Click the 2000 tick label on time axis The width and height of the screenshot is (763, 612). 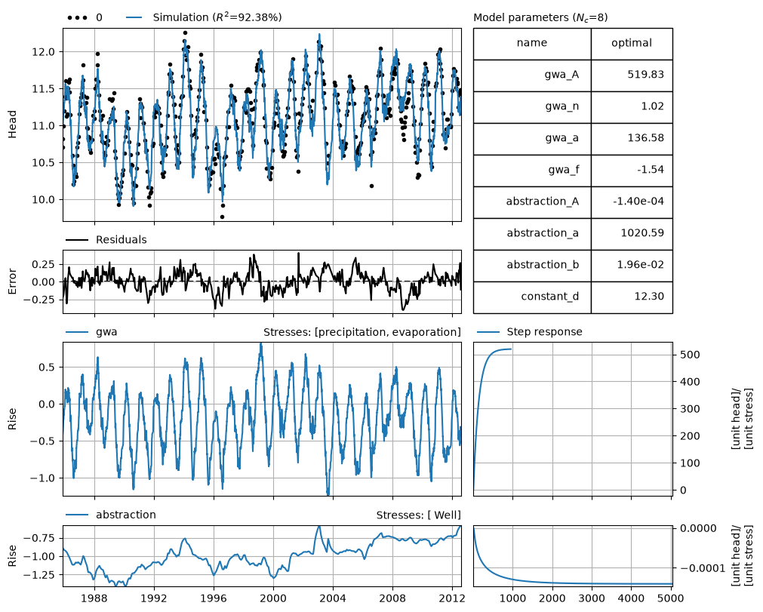273,598
